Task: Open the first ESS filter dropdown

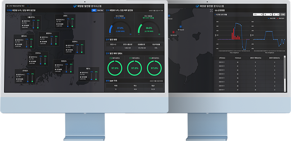Action: pyautogui.click(x=258, y=14)
